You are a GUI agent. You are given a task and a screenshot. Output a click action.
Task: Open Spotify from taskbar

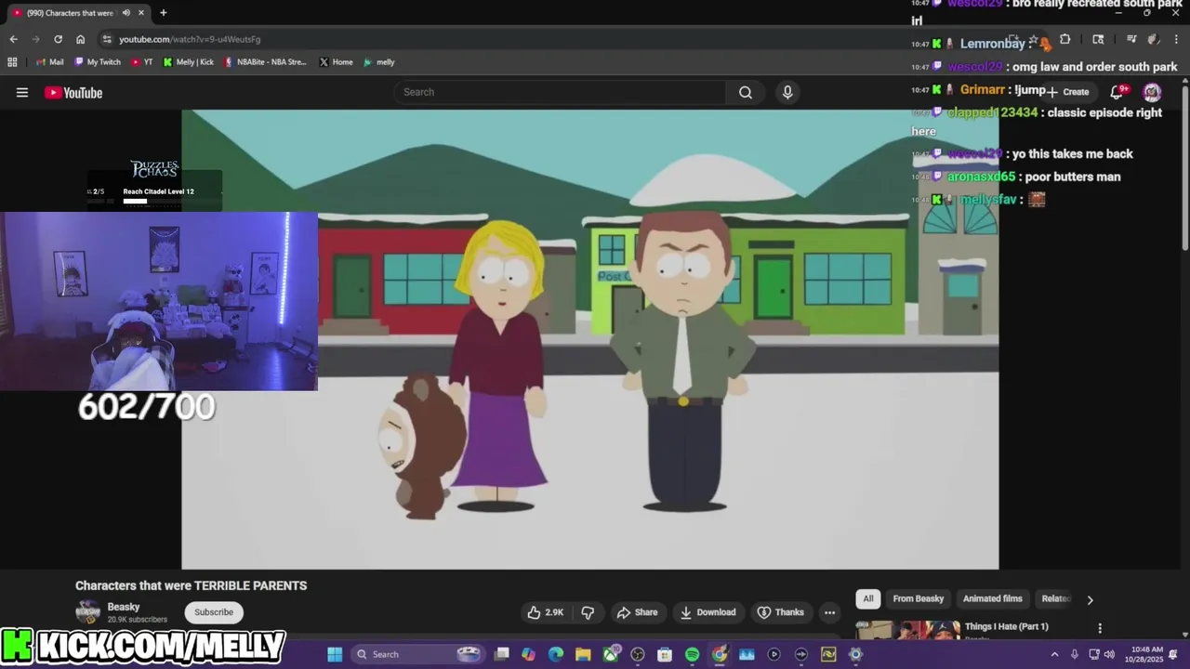click(692, 654)
